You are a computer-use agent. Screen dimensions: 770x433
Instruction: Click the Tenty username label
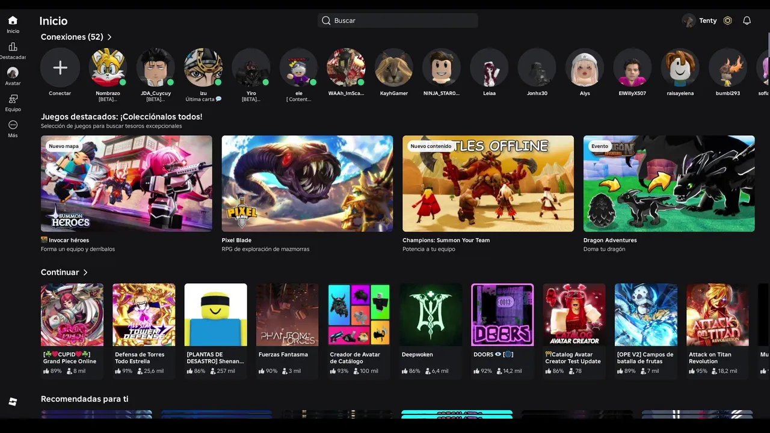[x=708, y=20]
